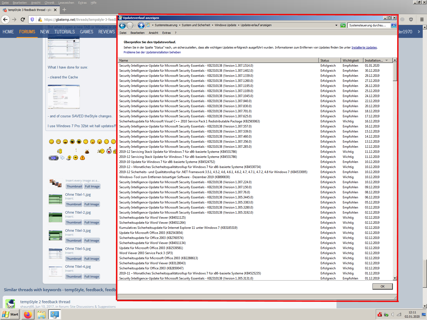Click Full Image button for Ohne Titel-3.jpg
This screenshot has width=427, height=320.
(x=92, y=241)
